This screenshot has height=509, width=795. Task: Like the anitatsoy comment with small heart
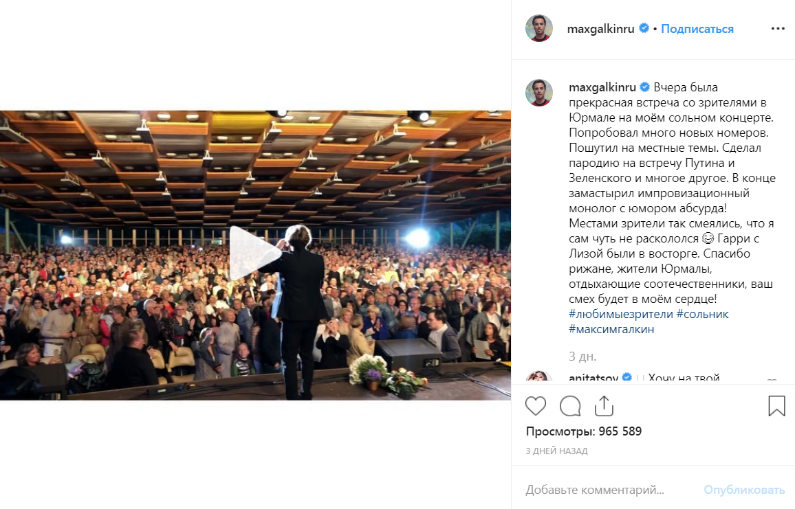pos(772,381)
